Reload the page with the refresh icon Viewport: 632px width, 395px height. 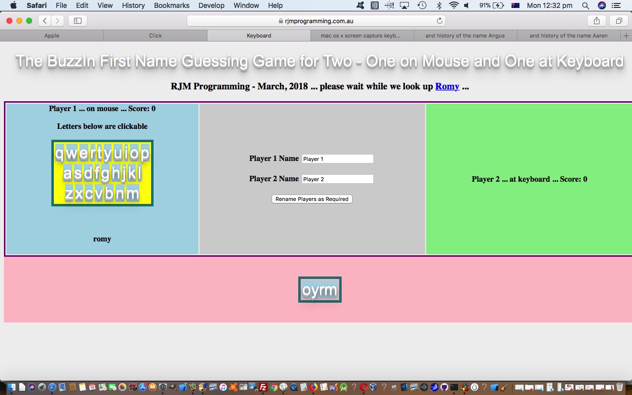[439, 21]
